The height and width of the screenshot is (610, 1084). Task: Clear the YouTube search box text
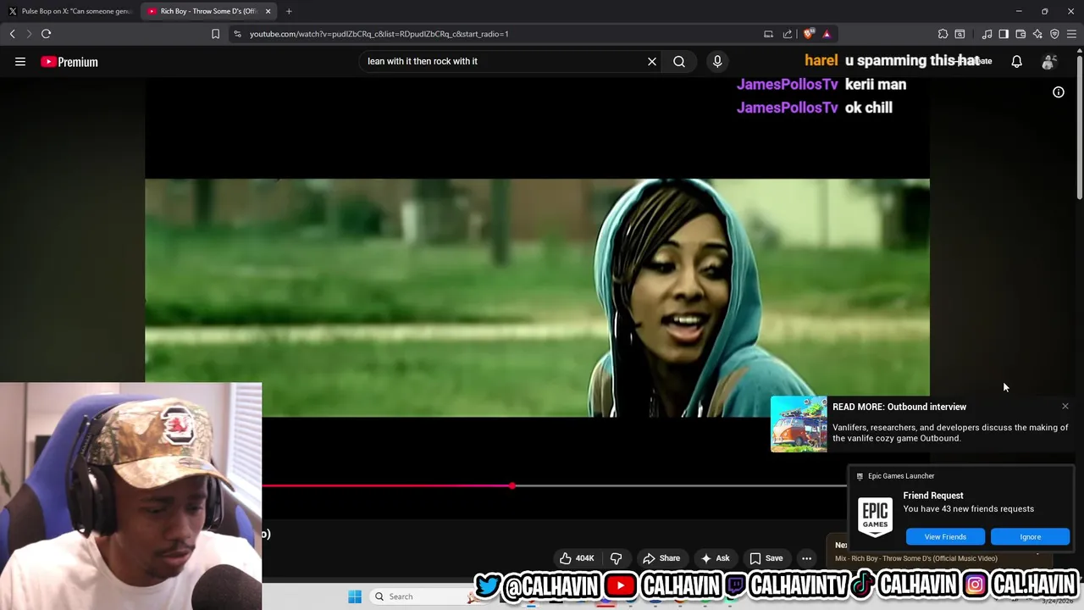click(x=652, y=61)
